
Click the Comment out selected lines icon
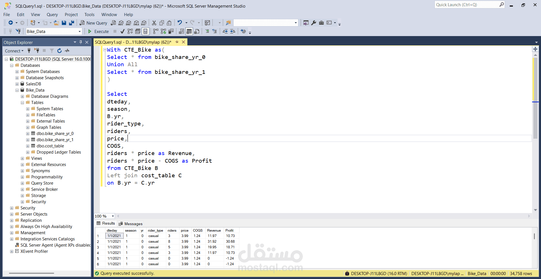(207, 31)
